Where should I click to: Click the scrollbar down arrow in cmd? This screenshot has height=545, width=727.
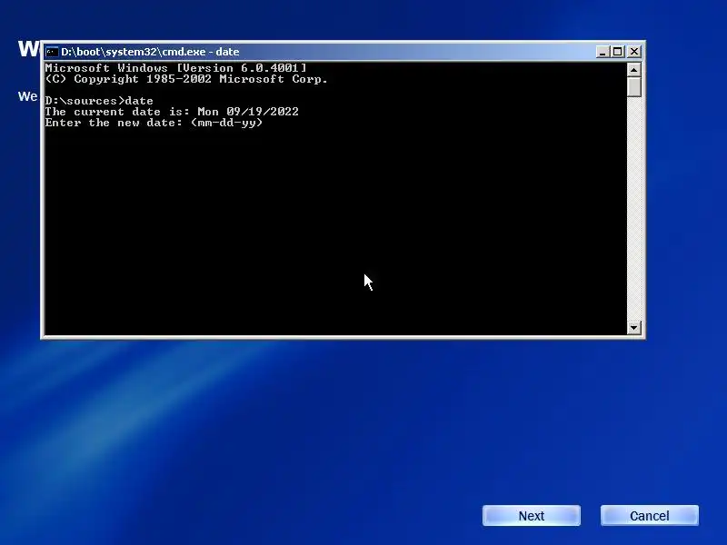tap(633, 328)
